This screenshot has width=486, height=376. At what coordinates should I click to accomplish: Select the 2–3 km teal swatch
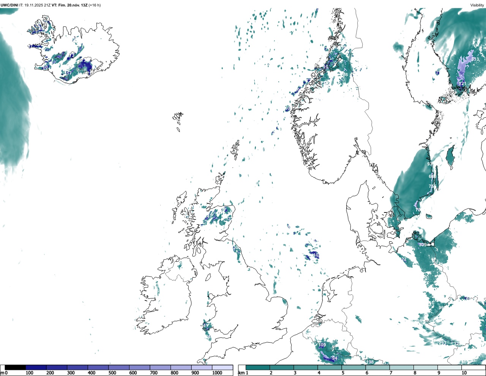282,367
